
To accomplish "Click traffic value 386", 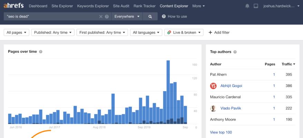I will pos(289,86).
